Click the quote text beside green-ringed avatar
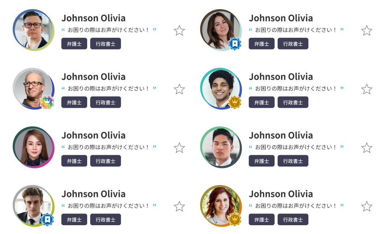This screenshot has width=382, height=234. pyautogui.click(x=296, y=147)
